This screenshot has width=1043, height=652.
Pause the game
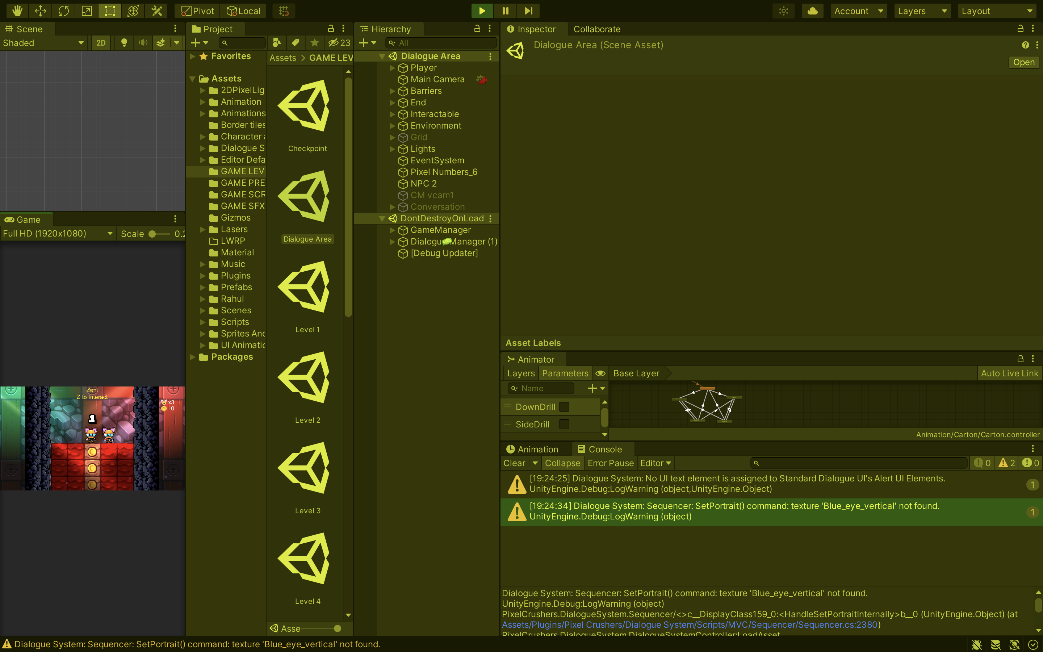(x=506, y=11)
